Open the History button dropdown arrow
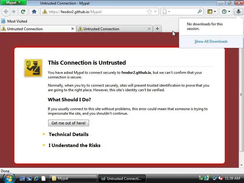The width and height of the screenshot is (244, 183). pyautogui.click(x=229, y=12)
